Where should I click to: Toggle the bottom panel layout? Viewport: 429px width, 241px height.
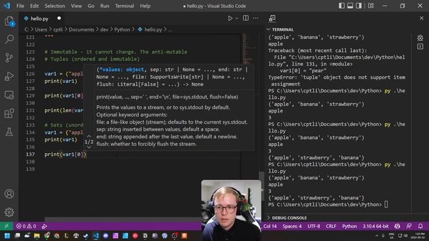click(x=350, y=6)
